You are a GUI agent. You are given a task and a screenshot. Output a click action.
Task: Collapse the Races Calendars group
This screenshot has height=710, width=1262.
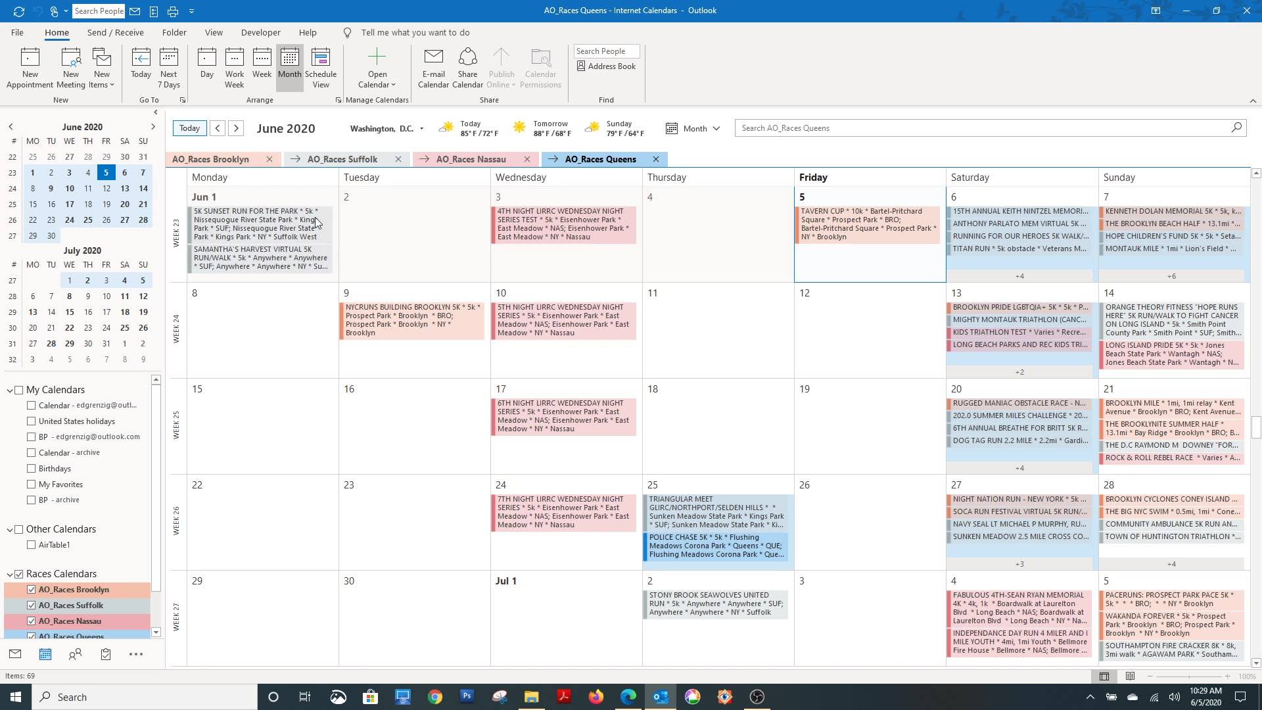pyautogui.click(x=10, y=575)
